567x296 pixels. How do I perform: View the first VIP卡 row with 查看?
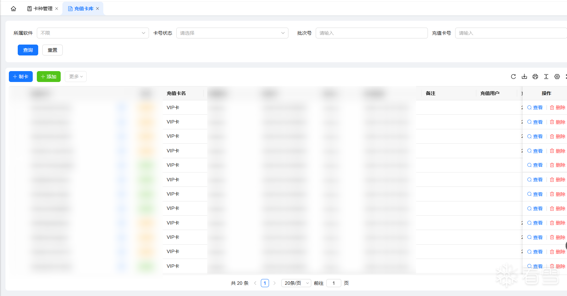click(535, 108)
